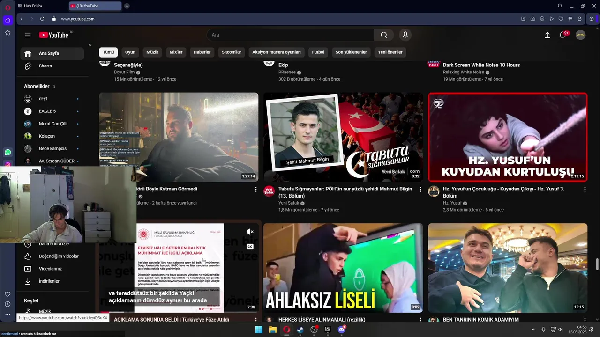Open the Opera profile person icon
Screen dimensions: 600x337
(579, 19)
